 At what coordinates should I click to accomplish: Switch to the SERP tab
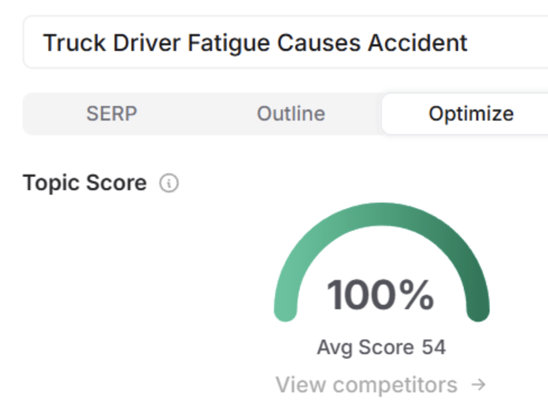click(x=112, y=113)
